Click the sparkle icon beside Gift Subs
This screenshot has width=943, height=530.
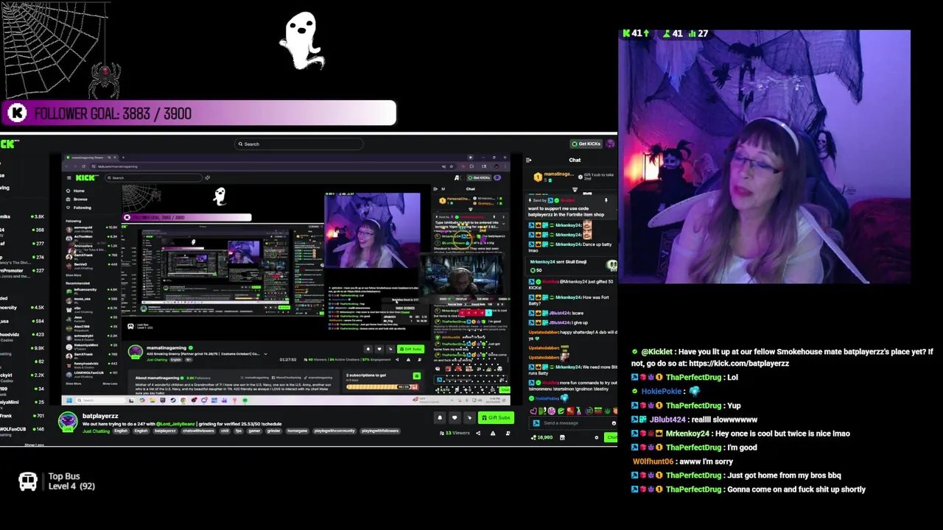point(469,417)
